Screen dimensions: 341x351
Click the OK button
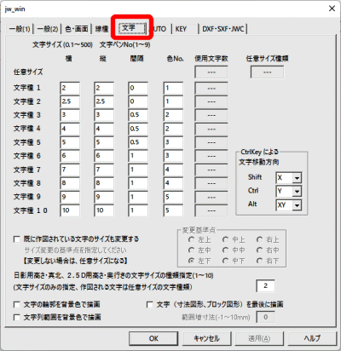[153, 338]
